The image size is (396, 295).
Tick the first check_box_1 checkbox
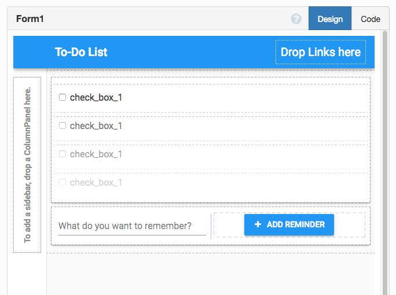pyautogui.click(x=63, y=97)
